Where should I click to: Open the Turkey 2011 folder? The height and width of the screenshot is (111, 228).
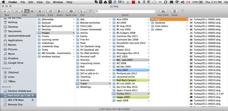[x=131, y=94]
